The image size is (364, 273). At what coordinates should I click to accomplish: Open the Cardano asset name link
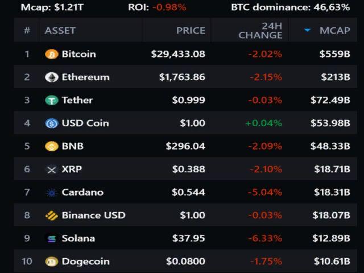click(82, 192)
